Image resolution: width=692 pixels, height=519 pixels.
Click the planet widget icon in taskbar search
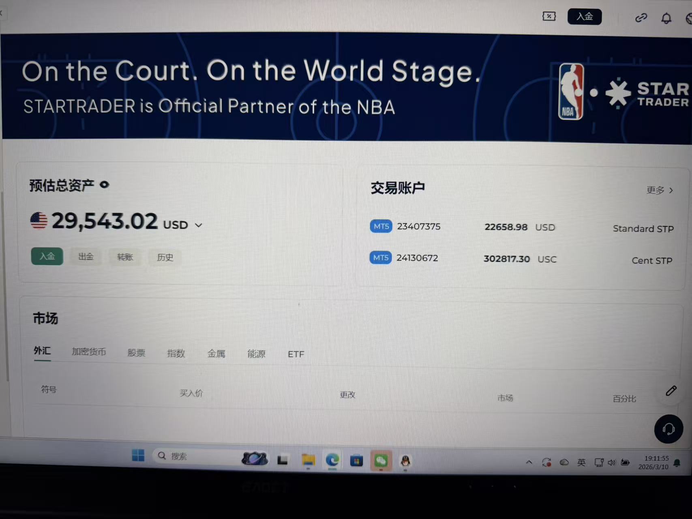click(x=255, y=458)
